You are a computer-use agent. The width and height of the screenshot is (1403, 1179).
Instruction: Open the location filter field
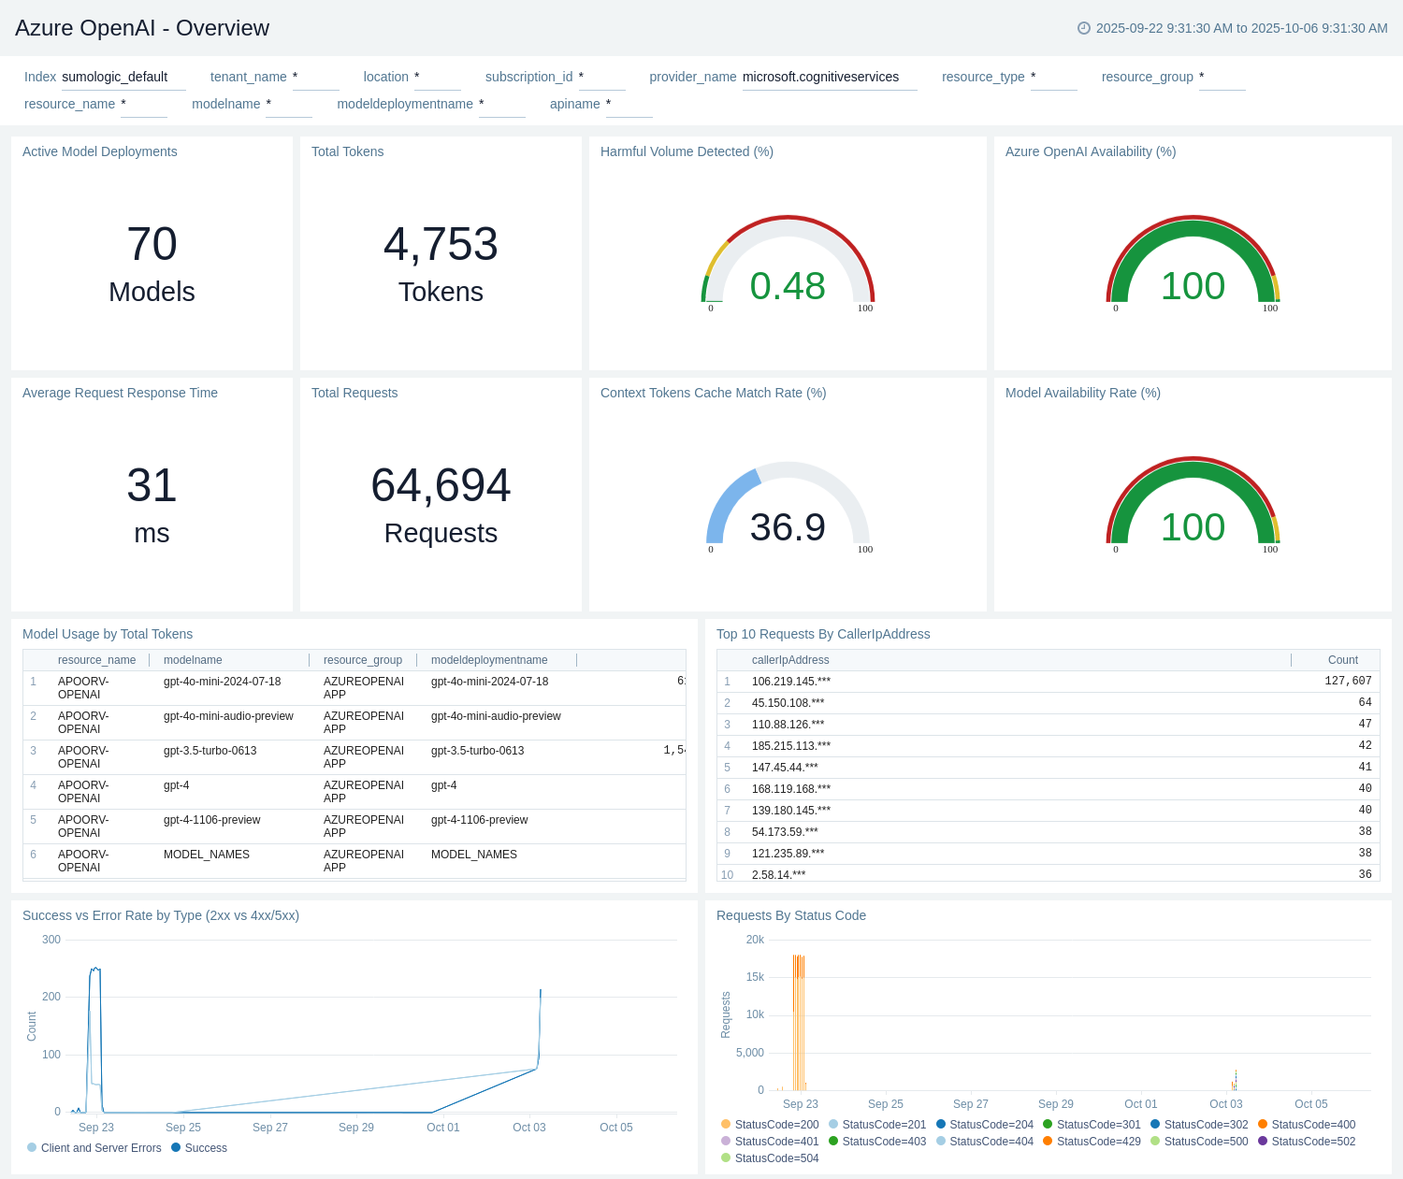[437, 78]
